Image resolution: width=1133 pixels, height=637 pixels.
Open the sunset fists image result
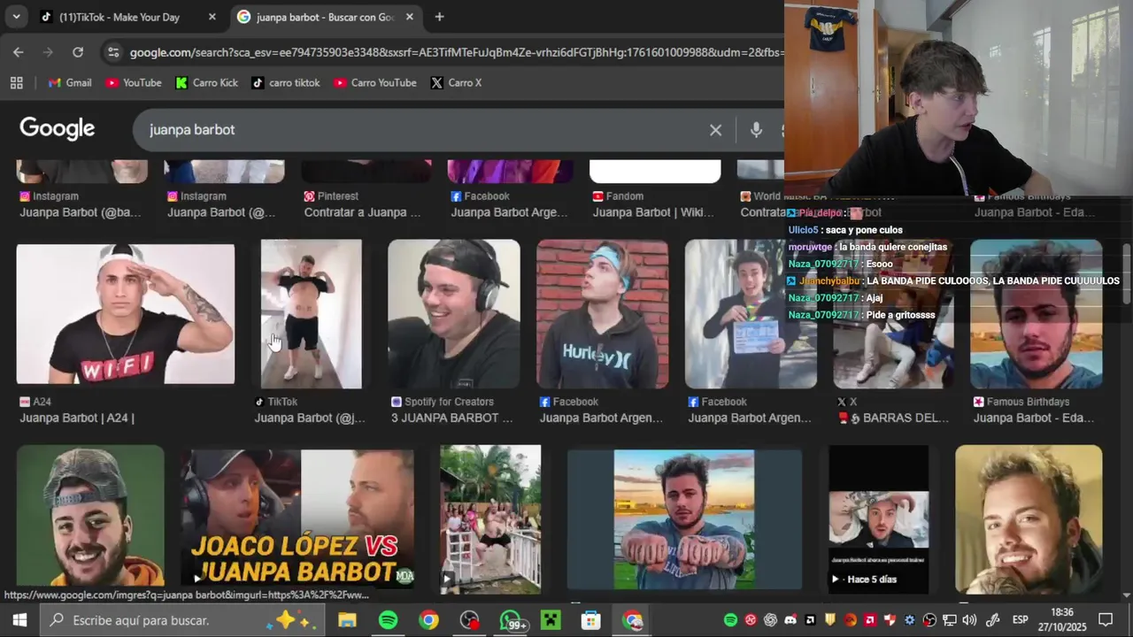pyautogui.click(x=684, y=519)
